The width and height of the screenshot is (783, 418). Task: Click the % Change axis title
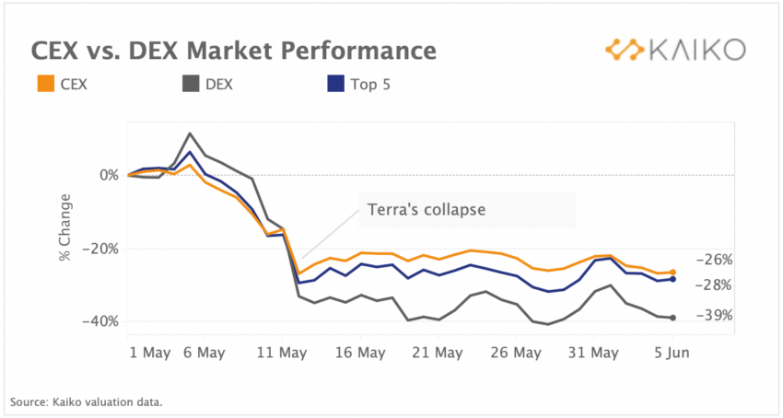pyautogui.click(x=64, y=227)
